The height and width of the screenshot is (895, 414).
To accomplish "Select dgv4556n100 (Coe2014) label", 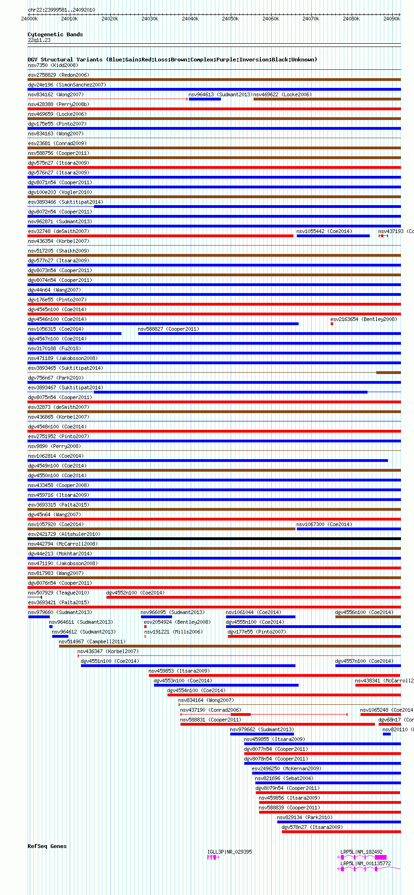I will [x=364, y=612].
